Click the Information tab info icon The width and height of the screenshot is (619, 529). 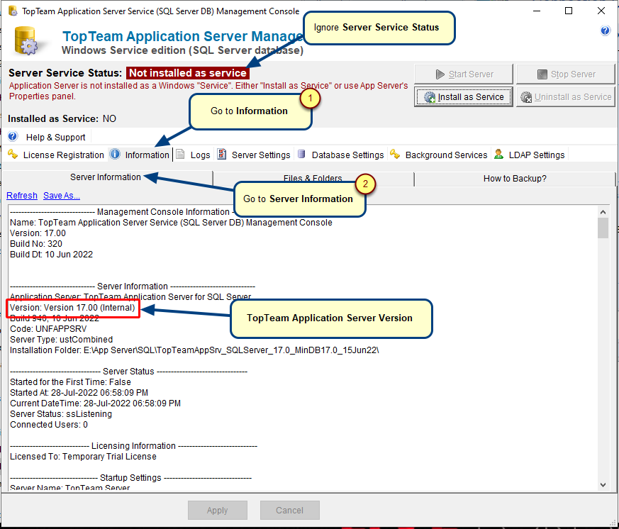click(115, 154)
